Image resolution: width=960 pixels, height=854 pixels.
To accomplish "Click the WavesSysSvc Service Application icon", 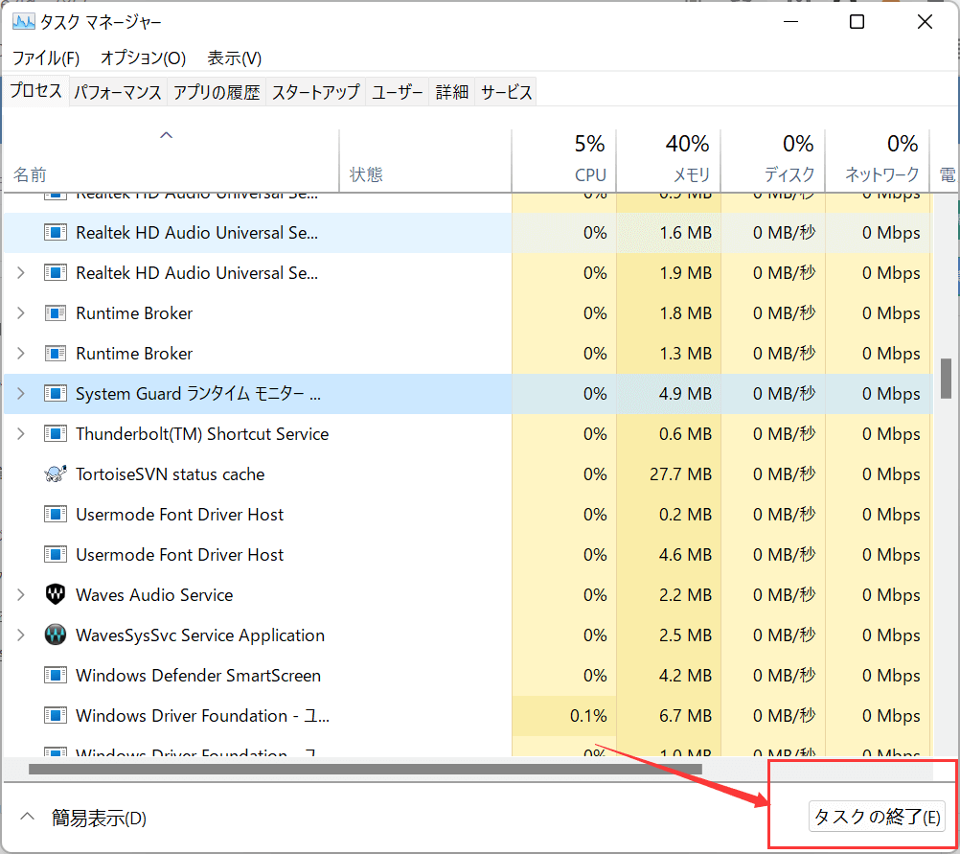I will [56, 635].
